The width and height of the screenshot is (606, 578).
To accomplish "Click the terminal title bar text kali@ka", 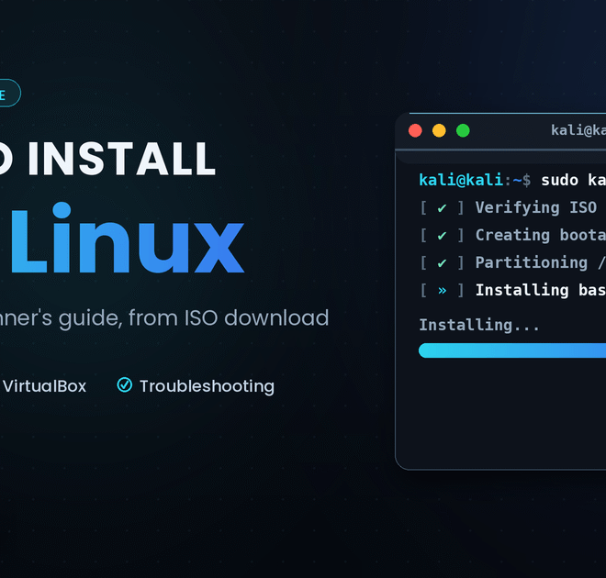I will 578,130.
